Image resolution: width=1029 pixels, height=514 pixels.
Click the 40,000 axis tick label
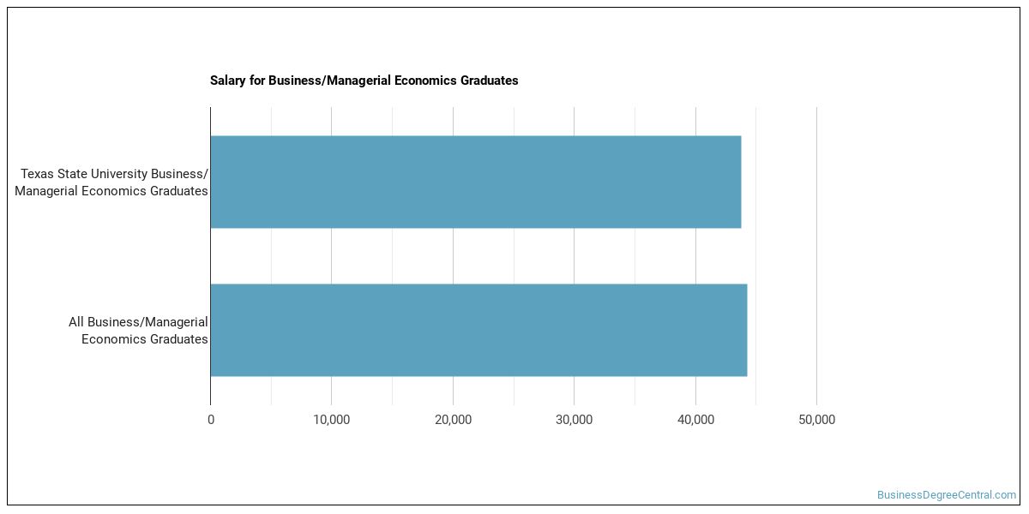[695, 420]
